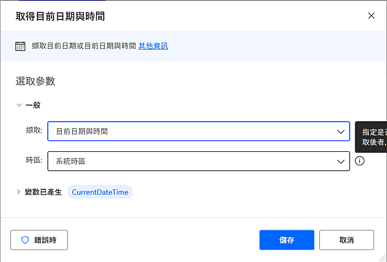Click the 擷取 field label
Screen dimensions: 387x262
[34, 131]
